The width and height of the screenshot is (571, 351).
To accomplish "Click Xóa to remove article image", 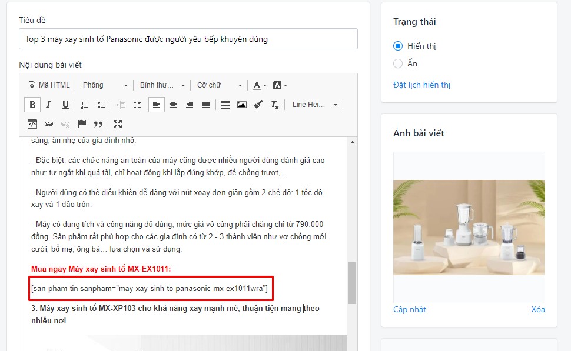I will pyautogui.click(x=538, y=309).
